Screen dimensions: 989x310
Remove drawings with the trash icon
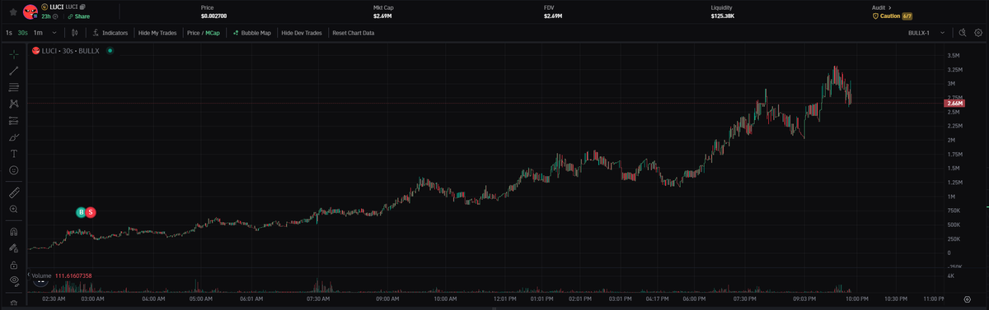(x=14, y=303)
